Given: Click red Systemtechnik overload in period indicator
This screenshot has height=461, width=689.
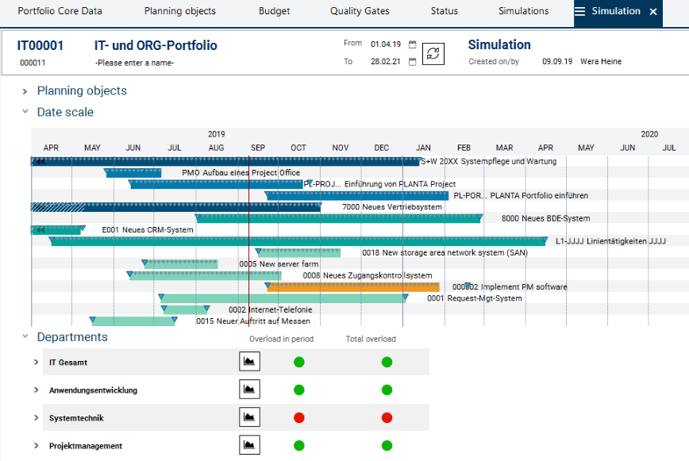Looking at the screenshot, I should pyautogui.click(x=299, y=418).
